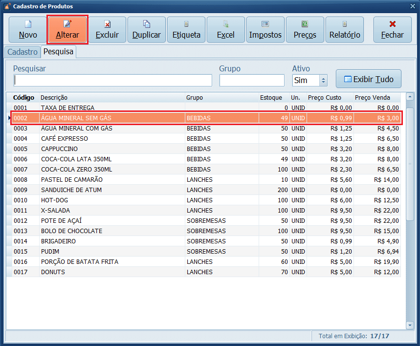Export list with Excel button
Viewport: 420px width, 346px height.
(x=226, y=30)
